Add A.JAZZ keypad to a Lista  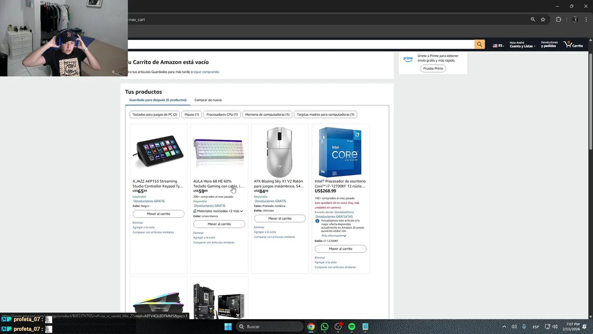[x=144, y=227]
